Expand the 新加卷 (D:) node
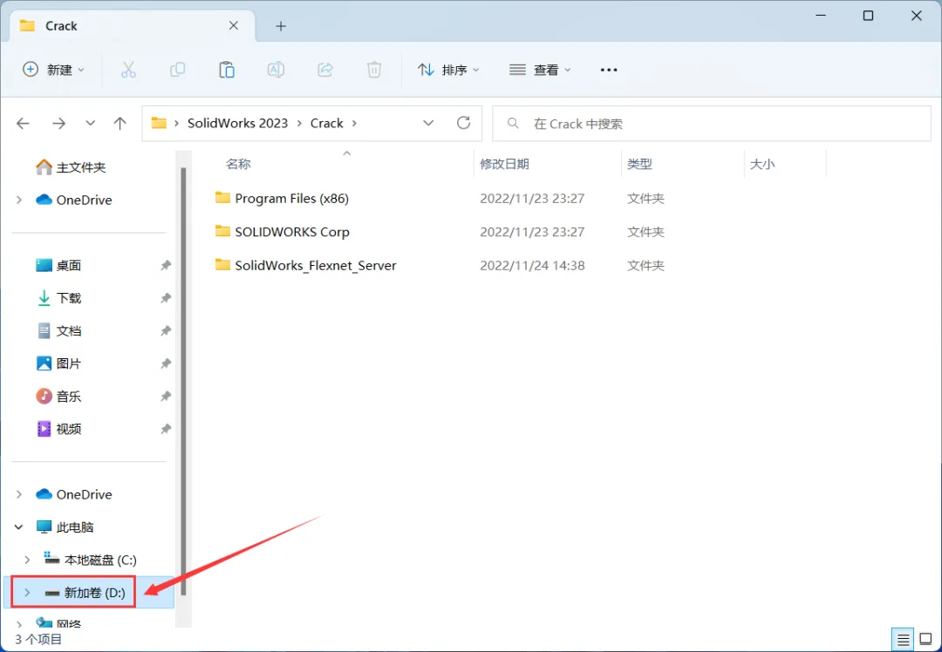Viewport: 942px width, 652px height. tap(27, 593)
